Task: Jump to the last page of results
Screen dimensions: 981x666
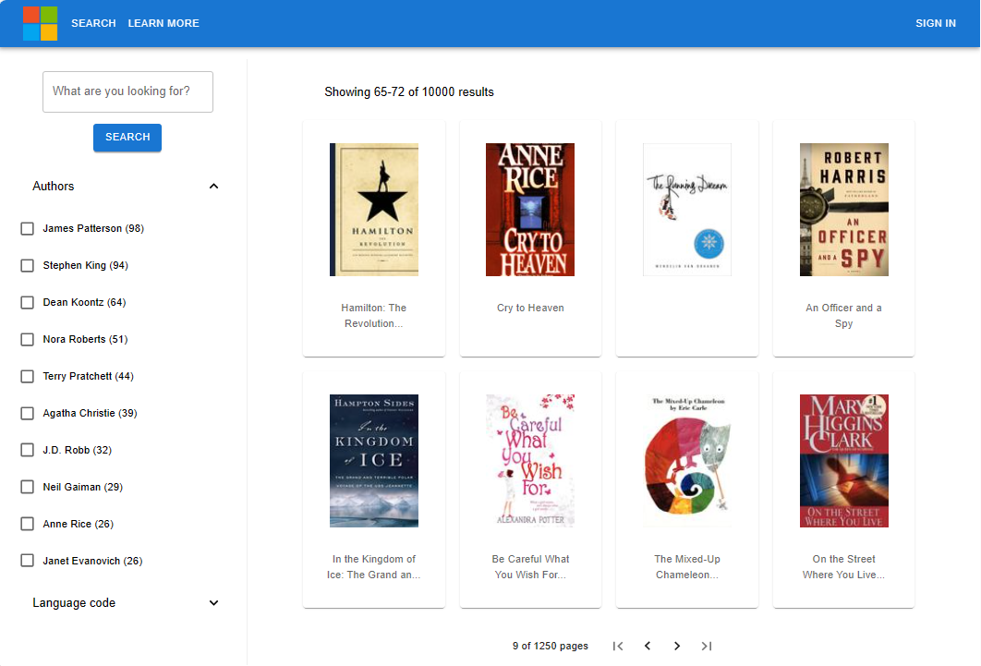Action: point(707,646)
